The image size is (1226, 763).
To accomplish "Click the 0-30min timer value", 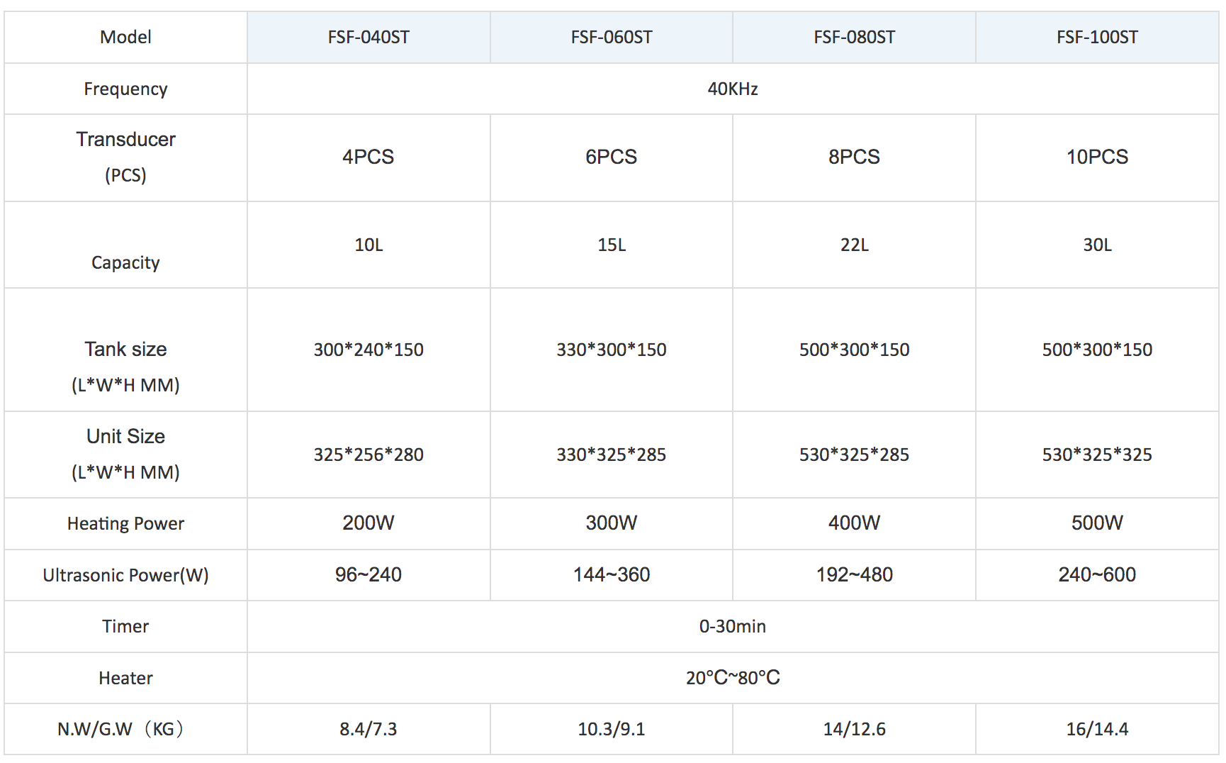I will point(733,627).
